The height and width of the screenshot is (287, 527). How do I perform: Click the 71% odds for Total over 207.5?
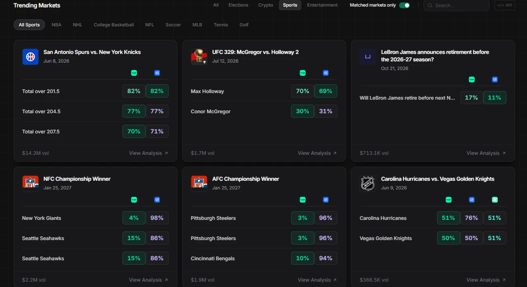pos(157,131)
